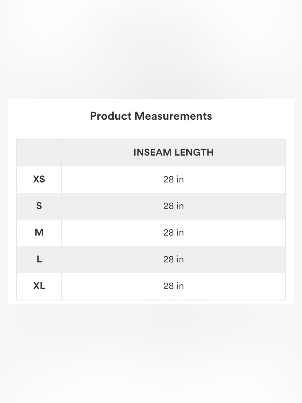Select the S size row label
302x403 pixels.
(39, 206)
